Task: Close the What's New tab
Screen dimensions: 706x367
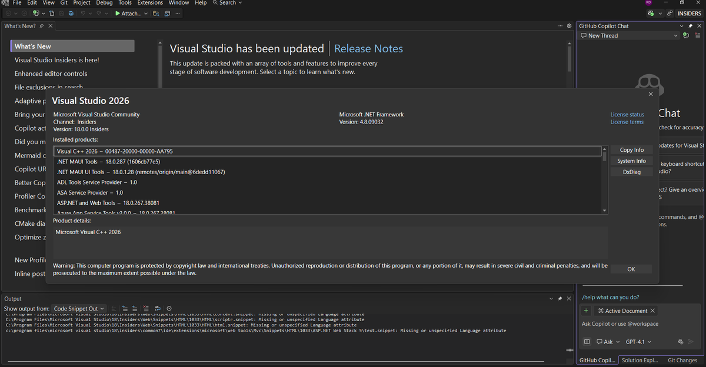Action: point(51,26)
